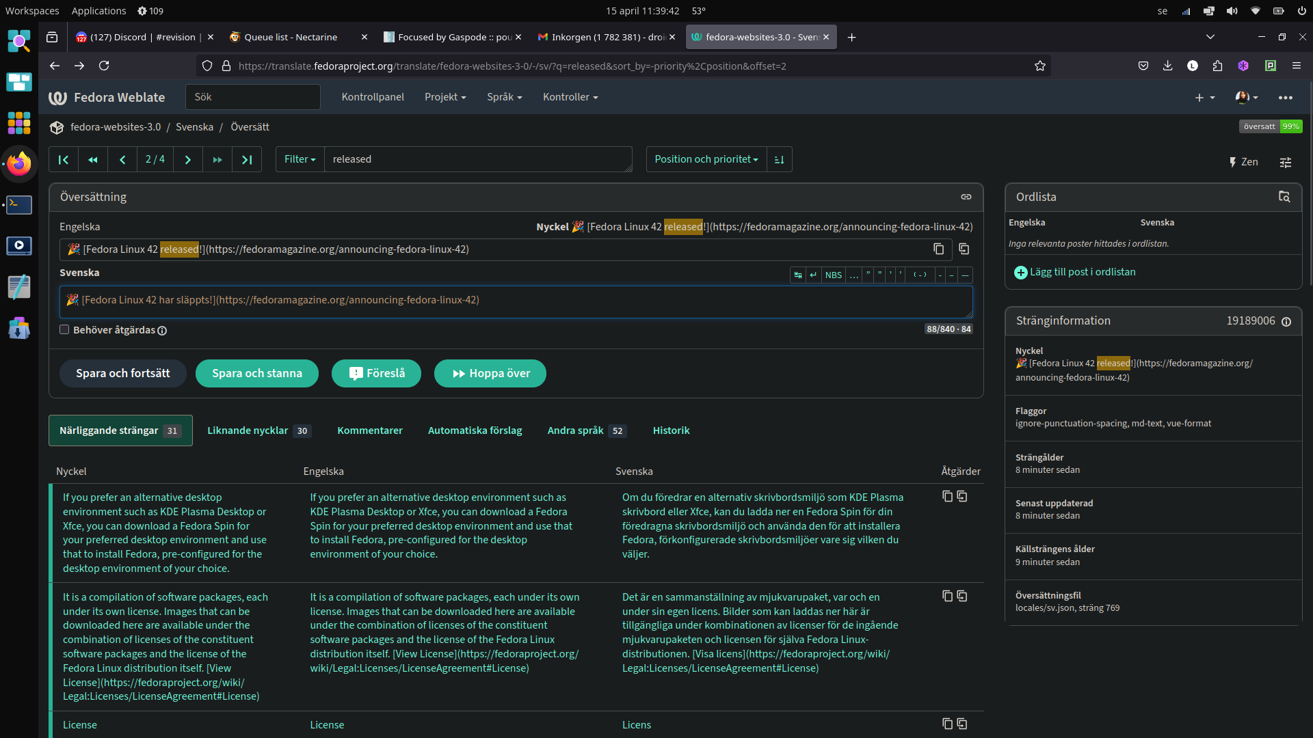The width and height of the screenshot is (1313, 738).
Task: Open the Historik tab
Action: [672, 430]
